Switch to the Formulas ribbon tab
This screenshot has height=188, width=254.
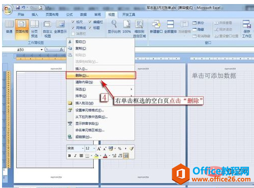(x=70, y=15)
